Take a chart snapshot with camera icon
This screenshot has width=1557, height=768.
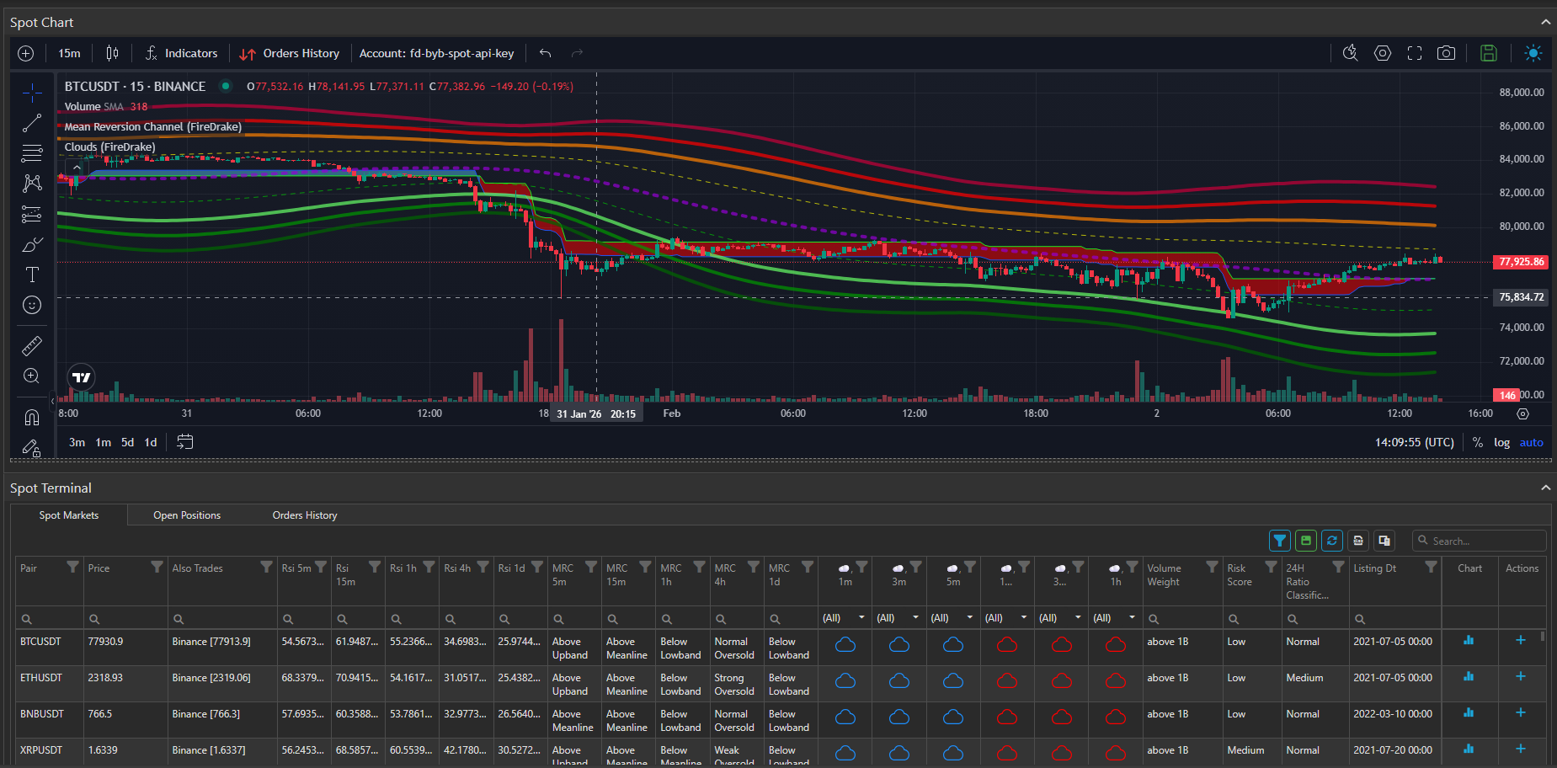(1446, 53)
